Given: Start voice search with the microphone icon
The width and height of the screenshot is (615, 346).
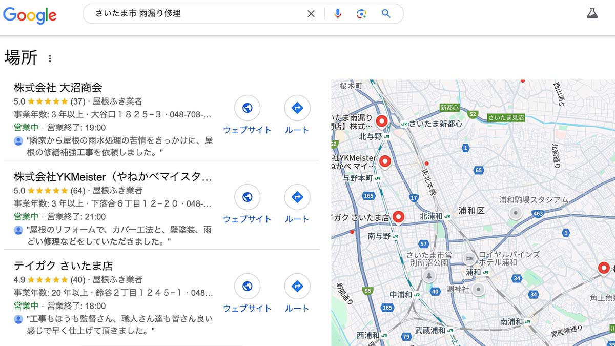Looking at the screenshot, I should pyautogui.click(x=338, y=14).
